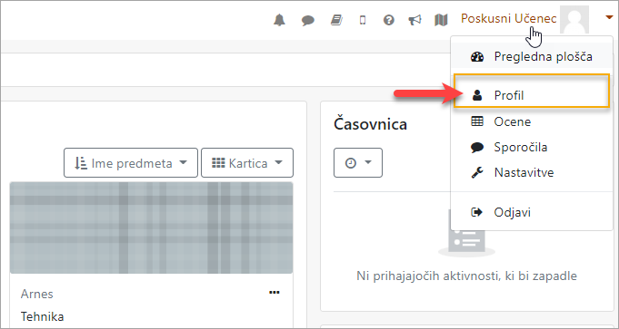Open the messages speech bubble in top bar
This screenshot has width=619, height=329.
pyautogui.click(x=308, y=20)
